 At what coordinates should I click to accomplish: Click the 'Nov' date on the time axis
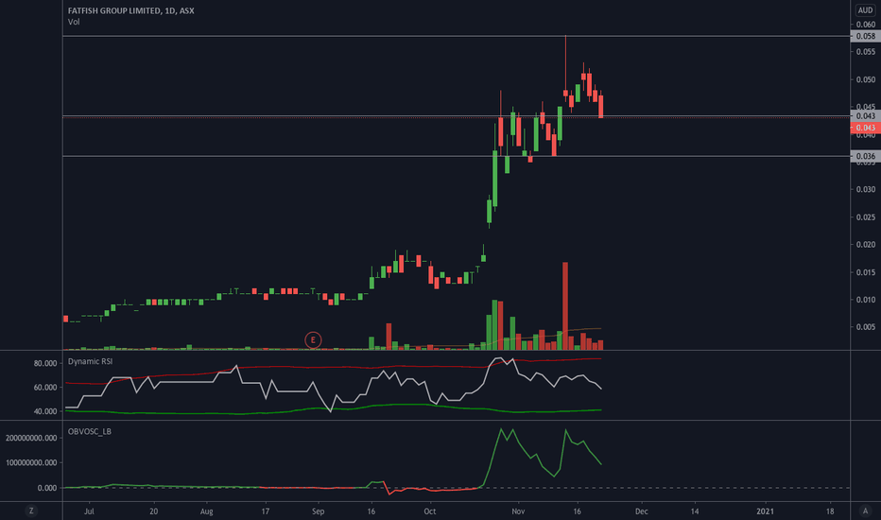tap(518, 511)
